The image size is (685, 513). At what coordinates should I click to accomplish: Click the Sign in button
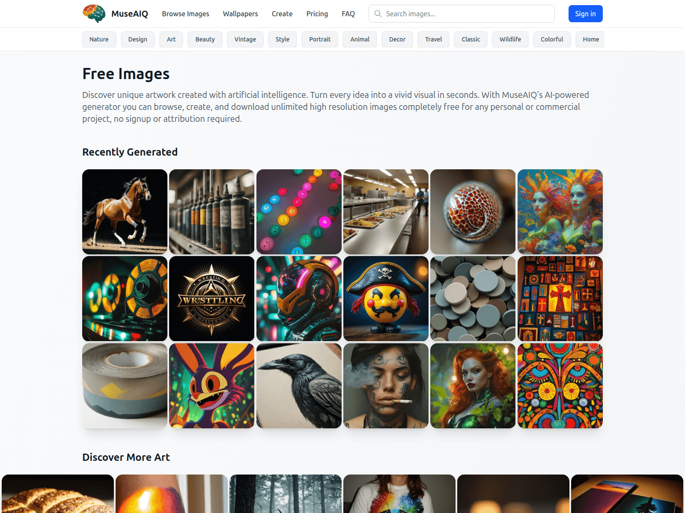click(585, 13)
